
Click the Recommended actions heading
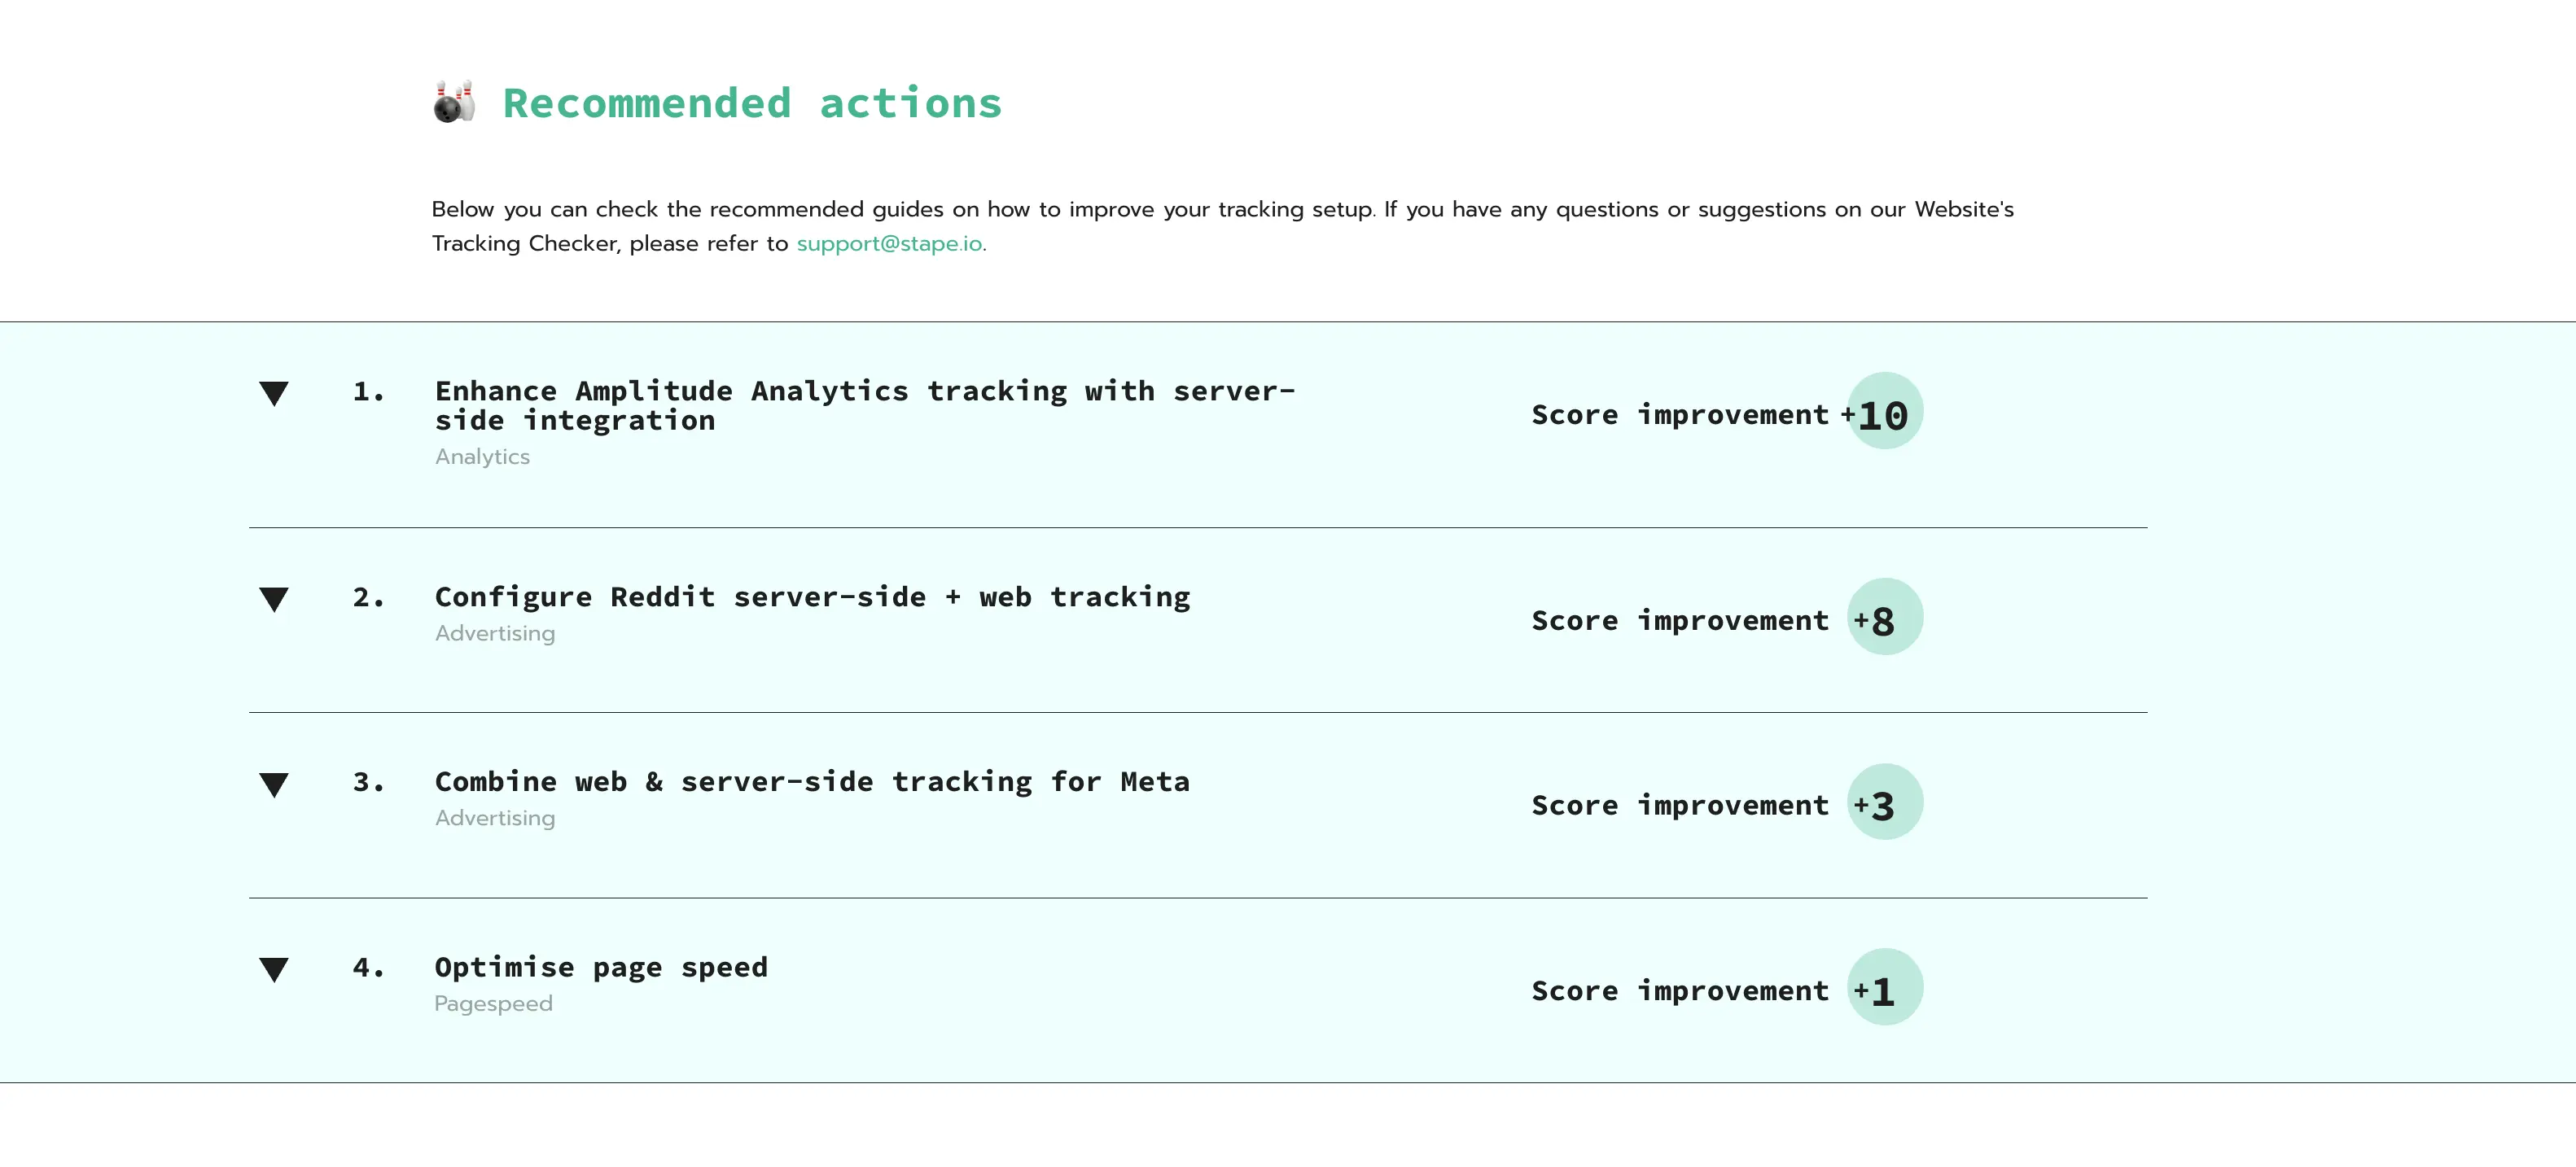752,103
